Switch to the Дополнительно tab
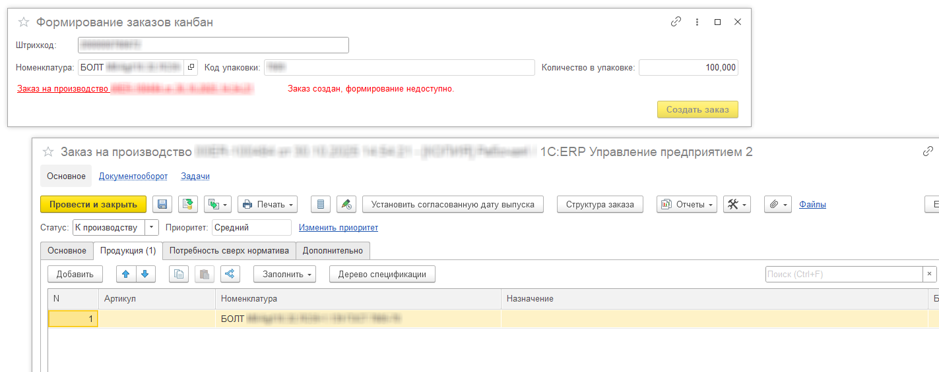 click(x=333, y=251)
